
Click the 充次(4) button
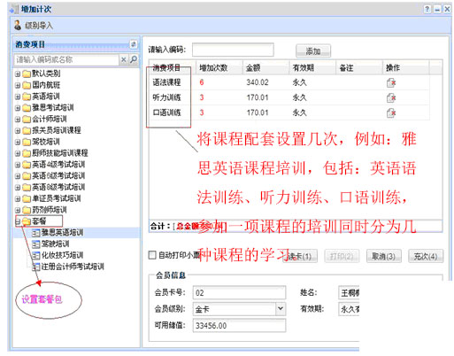coord(426,256)
